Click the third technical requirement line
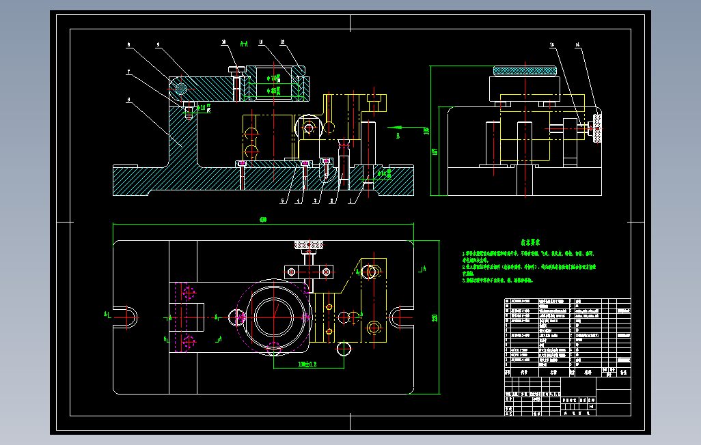This screenshot has height=445, width=701. [497, 281]
